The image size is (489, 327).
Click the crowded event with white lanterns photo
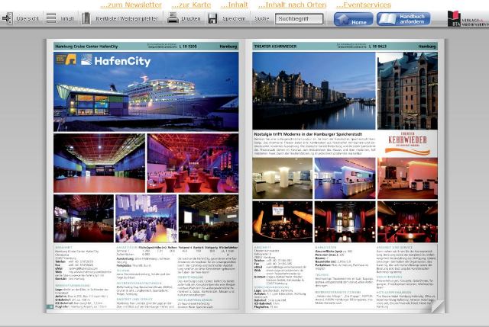point(146,219)
